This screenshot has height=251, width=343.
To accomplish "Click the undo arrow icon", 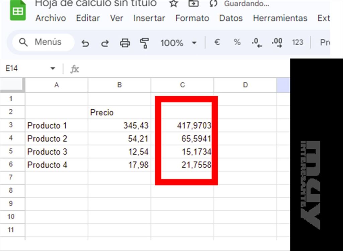I will click(x=85, y=43).
